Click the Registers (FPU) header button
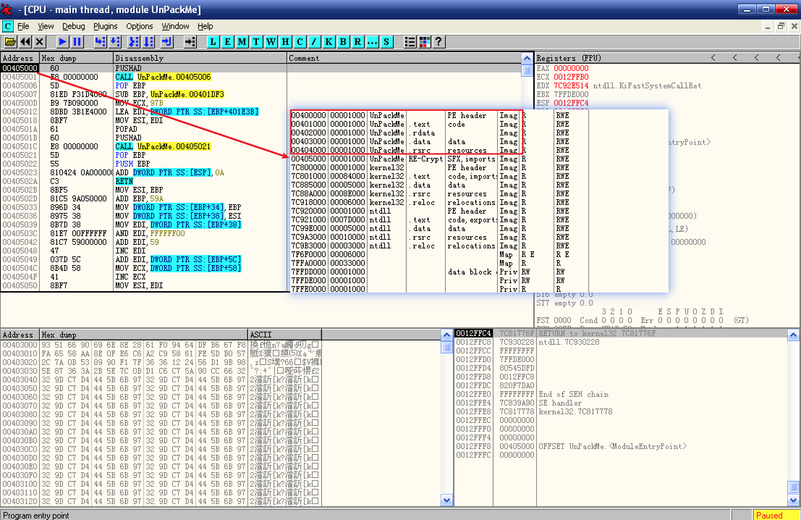This screenshot has width=801, height=520. pos(568,58)
